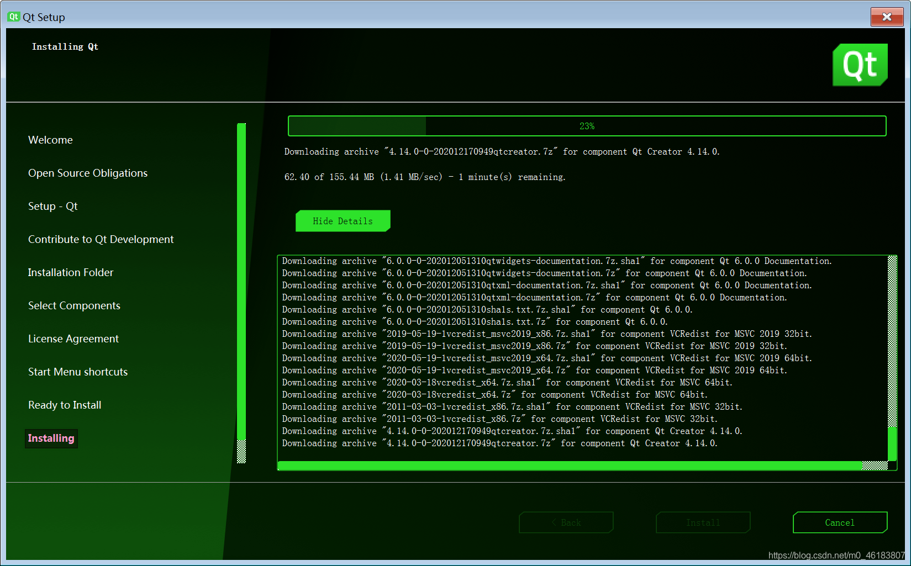Click the Qt Setup title bar icon
911x566 pixels.
click(13, 17)
